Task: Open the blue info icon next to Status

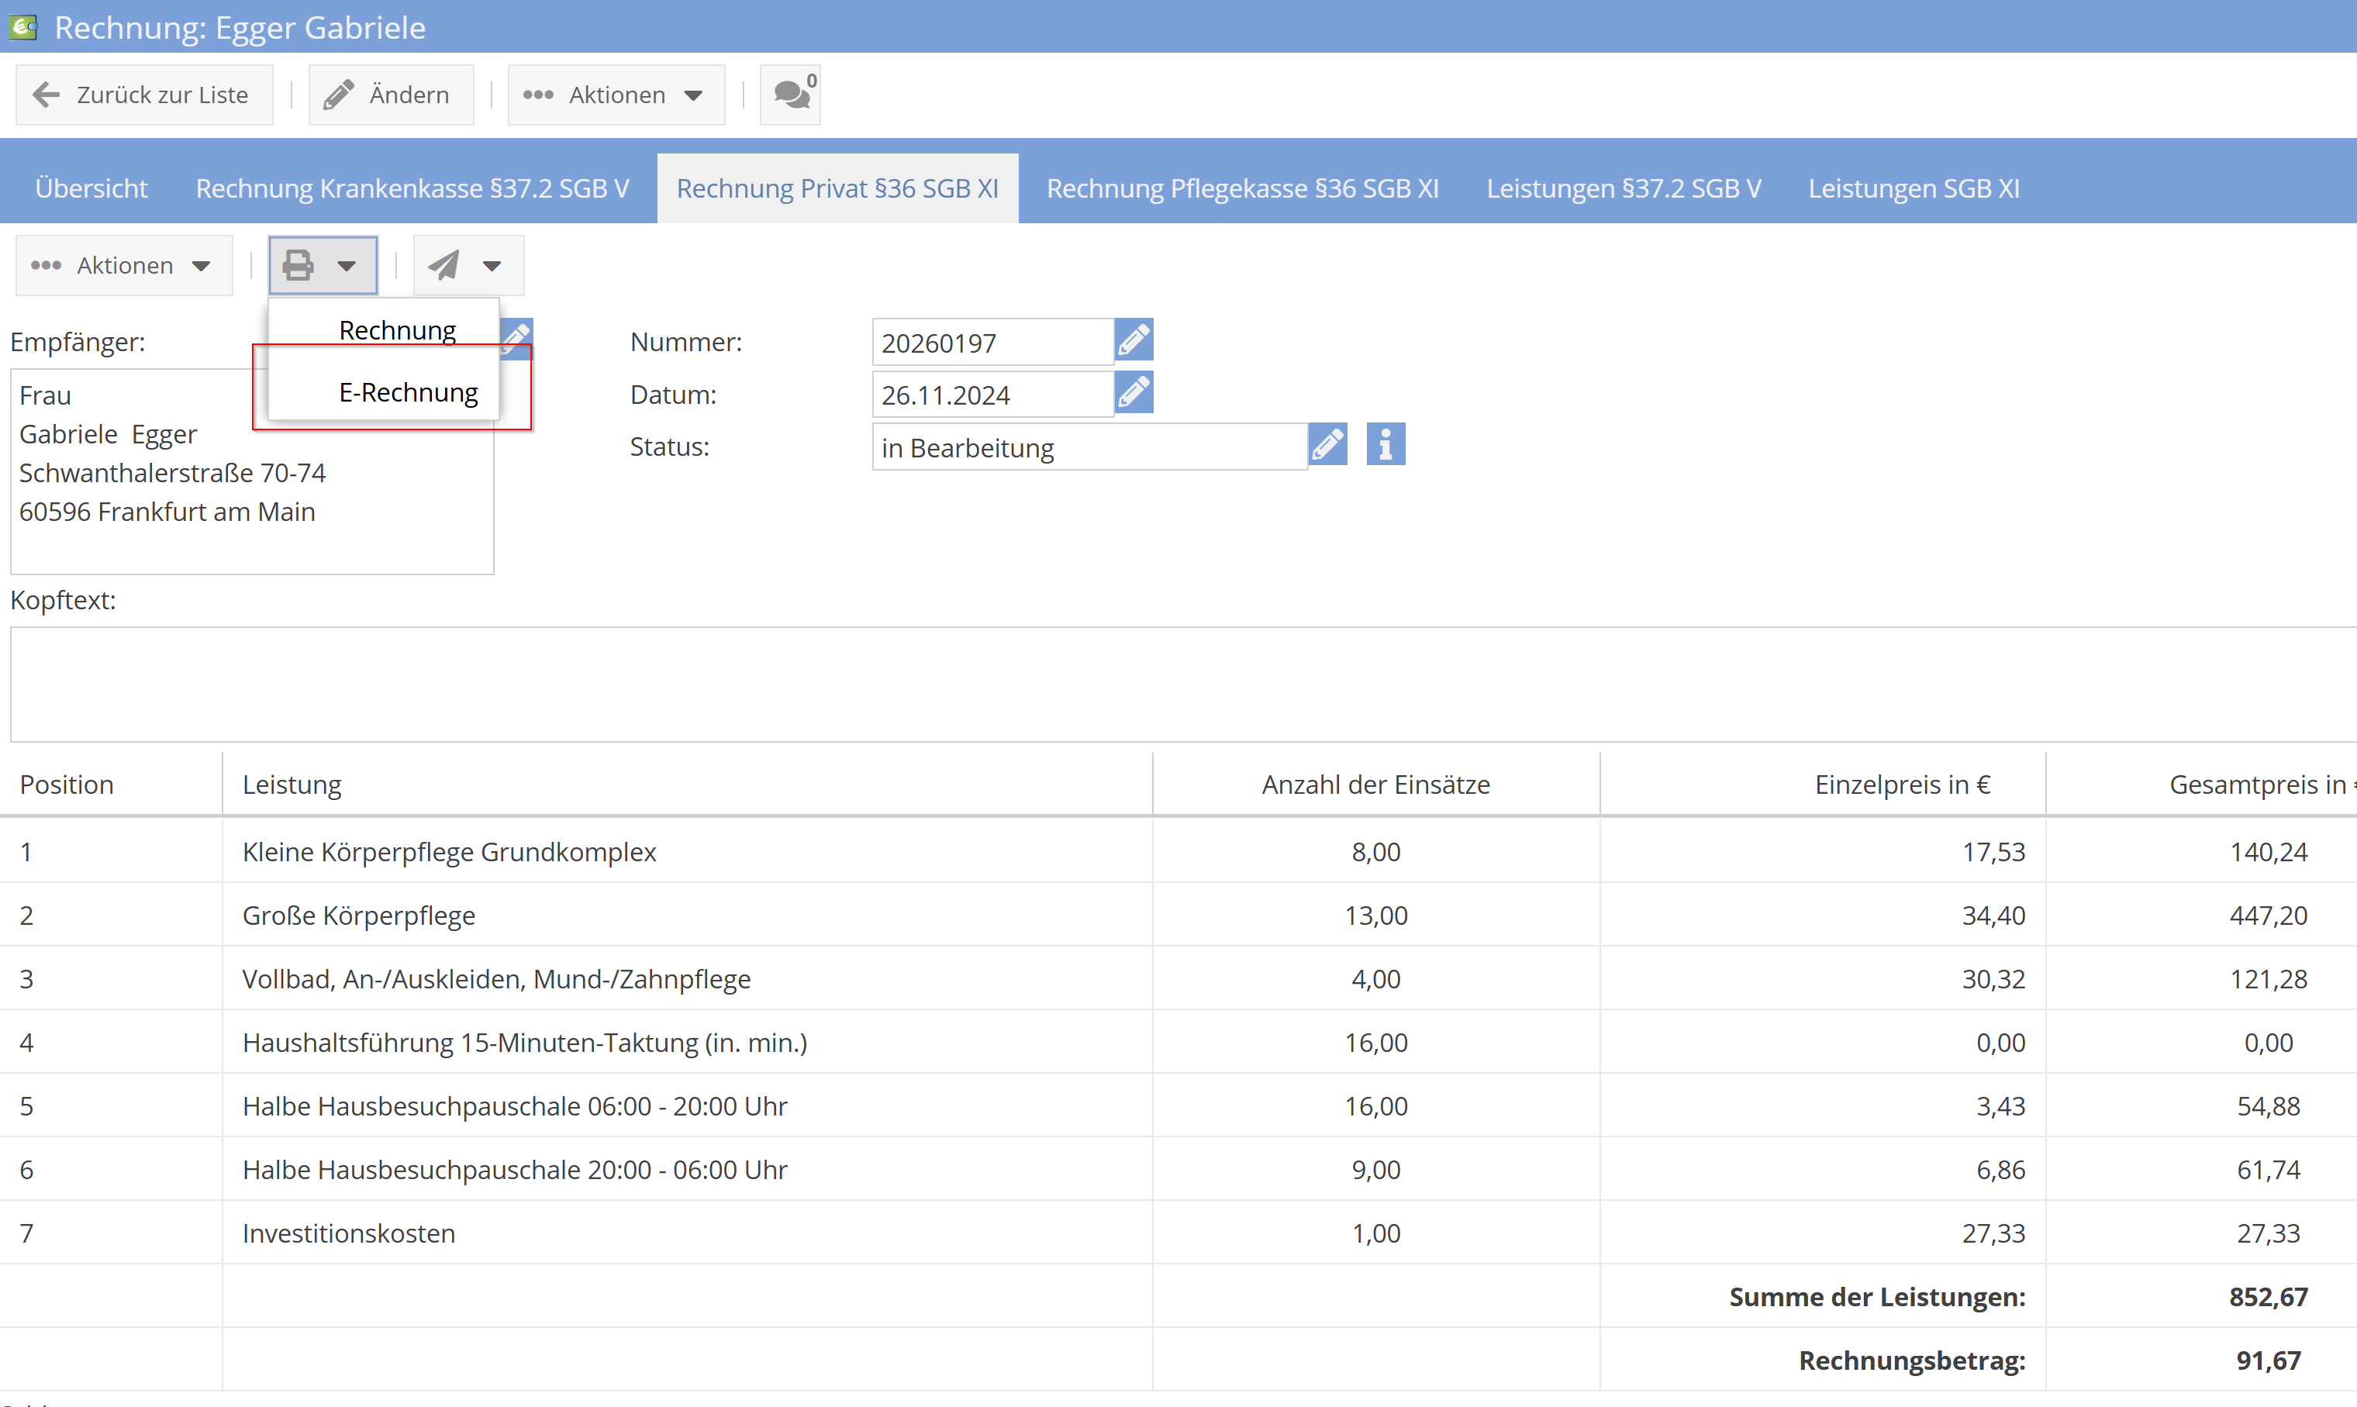Action: (x=1386, y=445)
